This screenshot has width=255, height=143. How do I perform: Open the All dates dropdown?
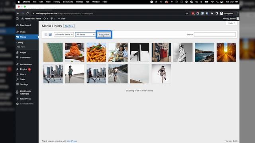coord(85,35)
